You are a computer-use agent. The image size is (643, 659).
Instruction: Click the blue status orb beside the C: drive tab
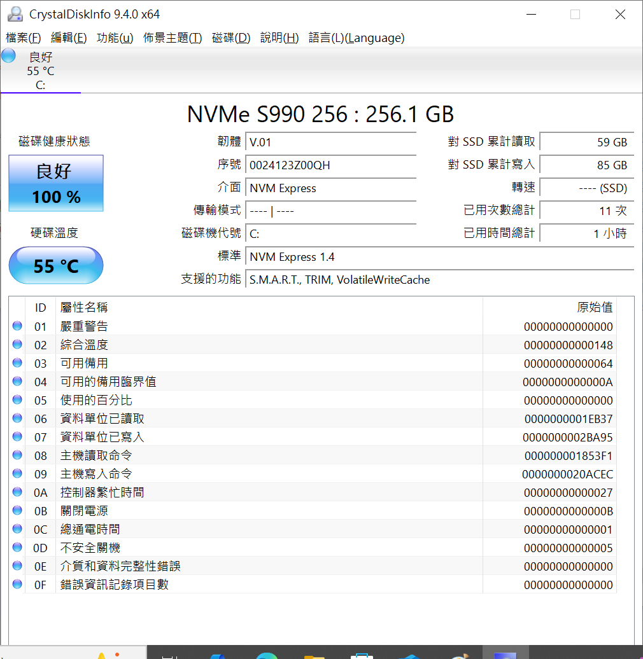[8, 55]
